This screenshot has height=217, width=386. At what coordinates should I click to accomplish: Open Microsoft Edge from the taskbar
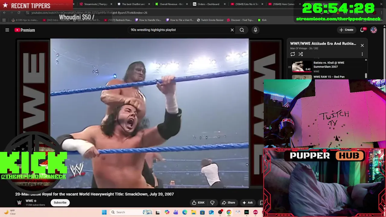[185, 212]
